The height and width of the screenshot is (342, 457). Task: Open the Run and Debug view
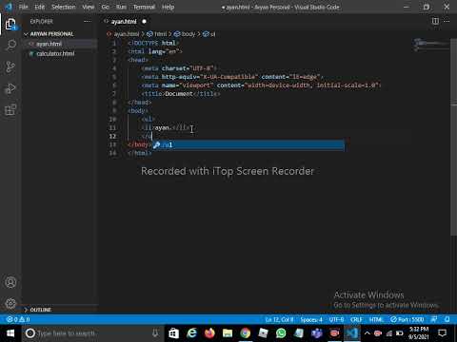tap(10, 88)
